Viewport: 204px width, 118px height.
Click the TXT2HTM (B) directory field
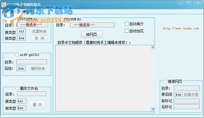point(92,25)
